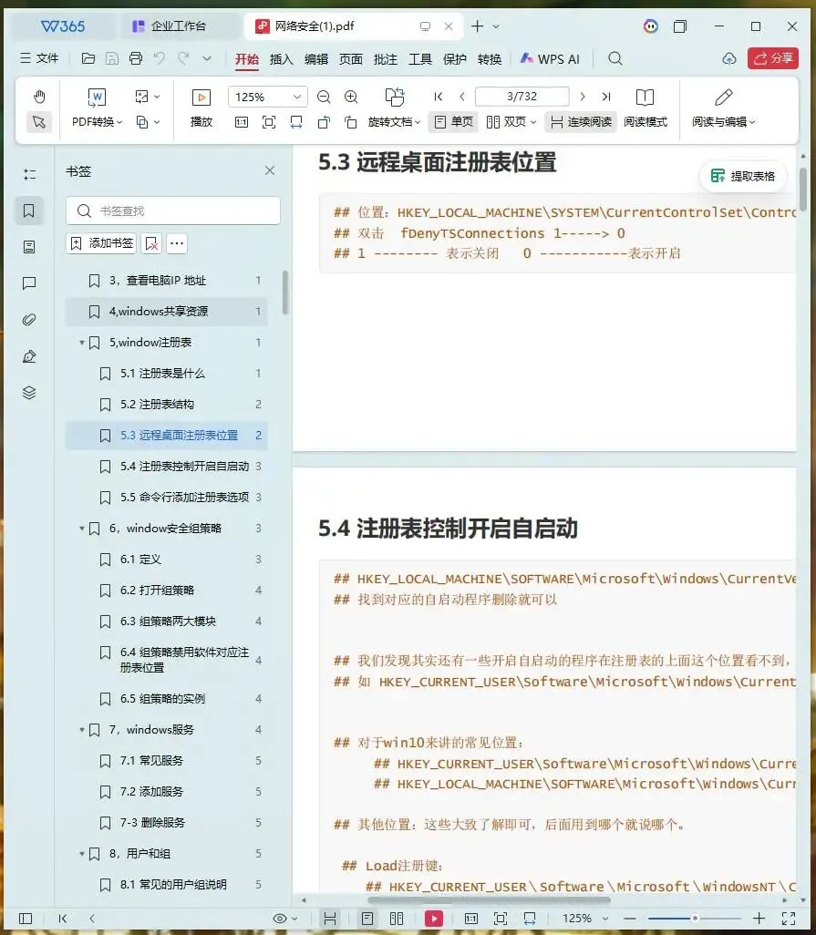Click the 书签查找 search field
Image resolution: width=816 pixels, height=935 pixels.
click(x=173, y=211)
